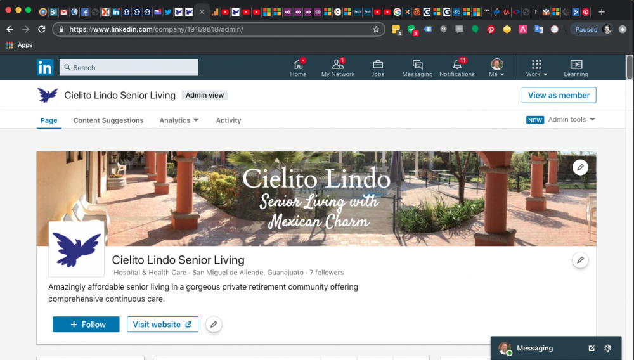Expand the Work apps dropdown
Viewport: 634px width, 360px height.
coord(536,67)
